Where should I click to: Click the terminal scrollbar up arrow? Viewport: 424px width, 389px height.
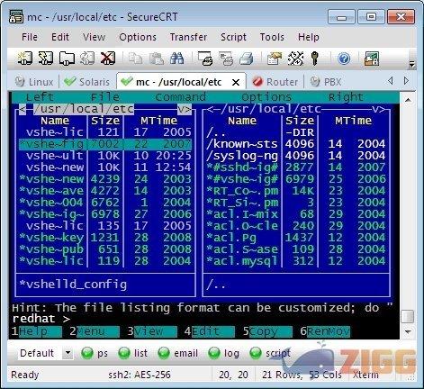coord(408,100)
